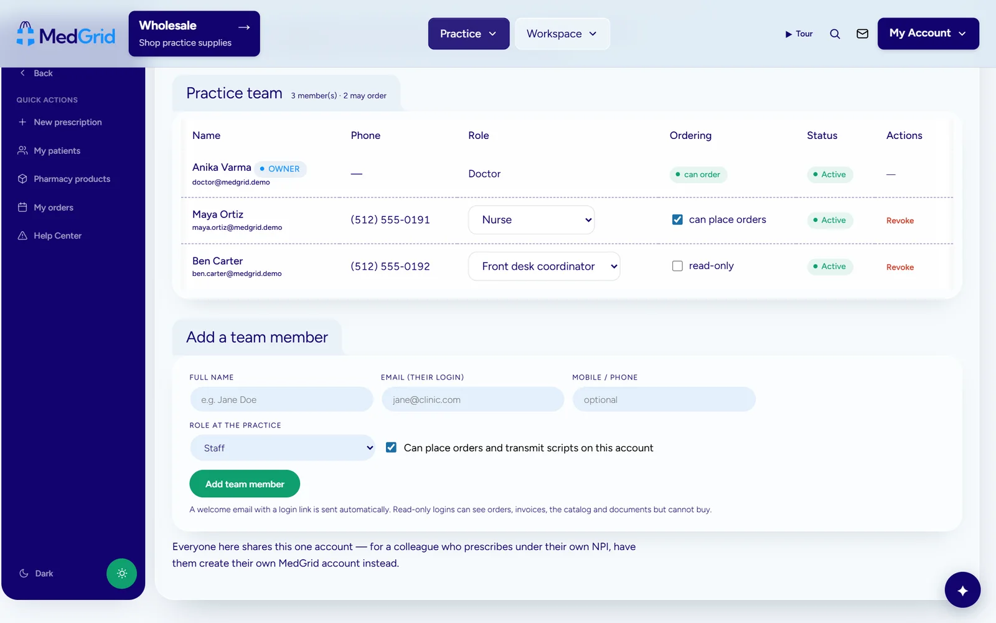Screen dimensions: 996x623
Task: Open Wholesale Shop practice supplies banner
Action: (194, 34)
